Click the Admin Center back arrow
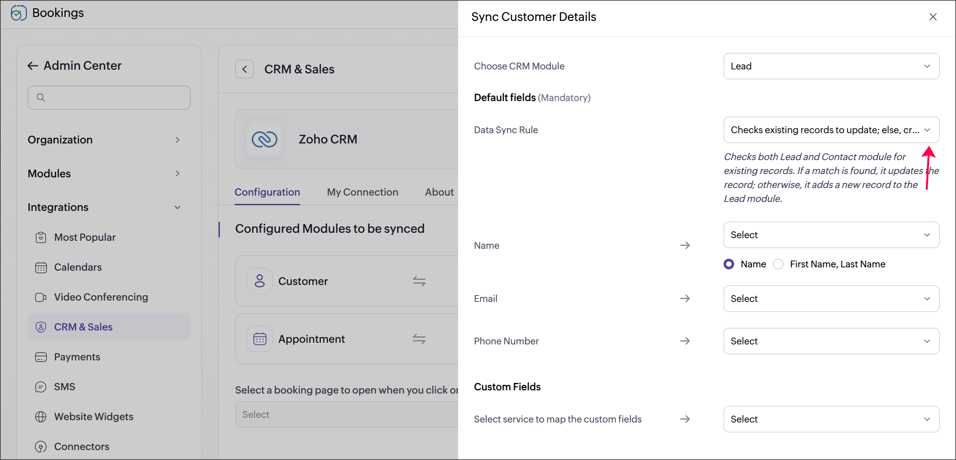This screenshot has width=956, height=460. pyautogui.click(x=33, y=66)
